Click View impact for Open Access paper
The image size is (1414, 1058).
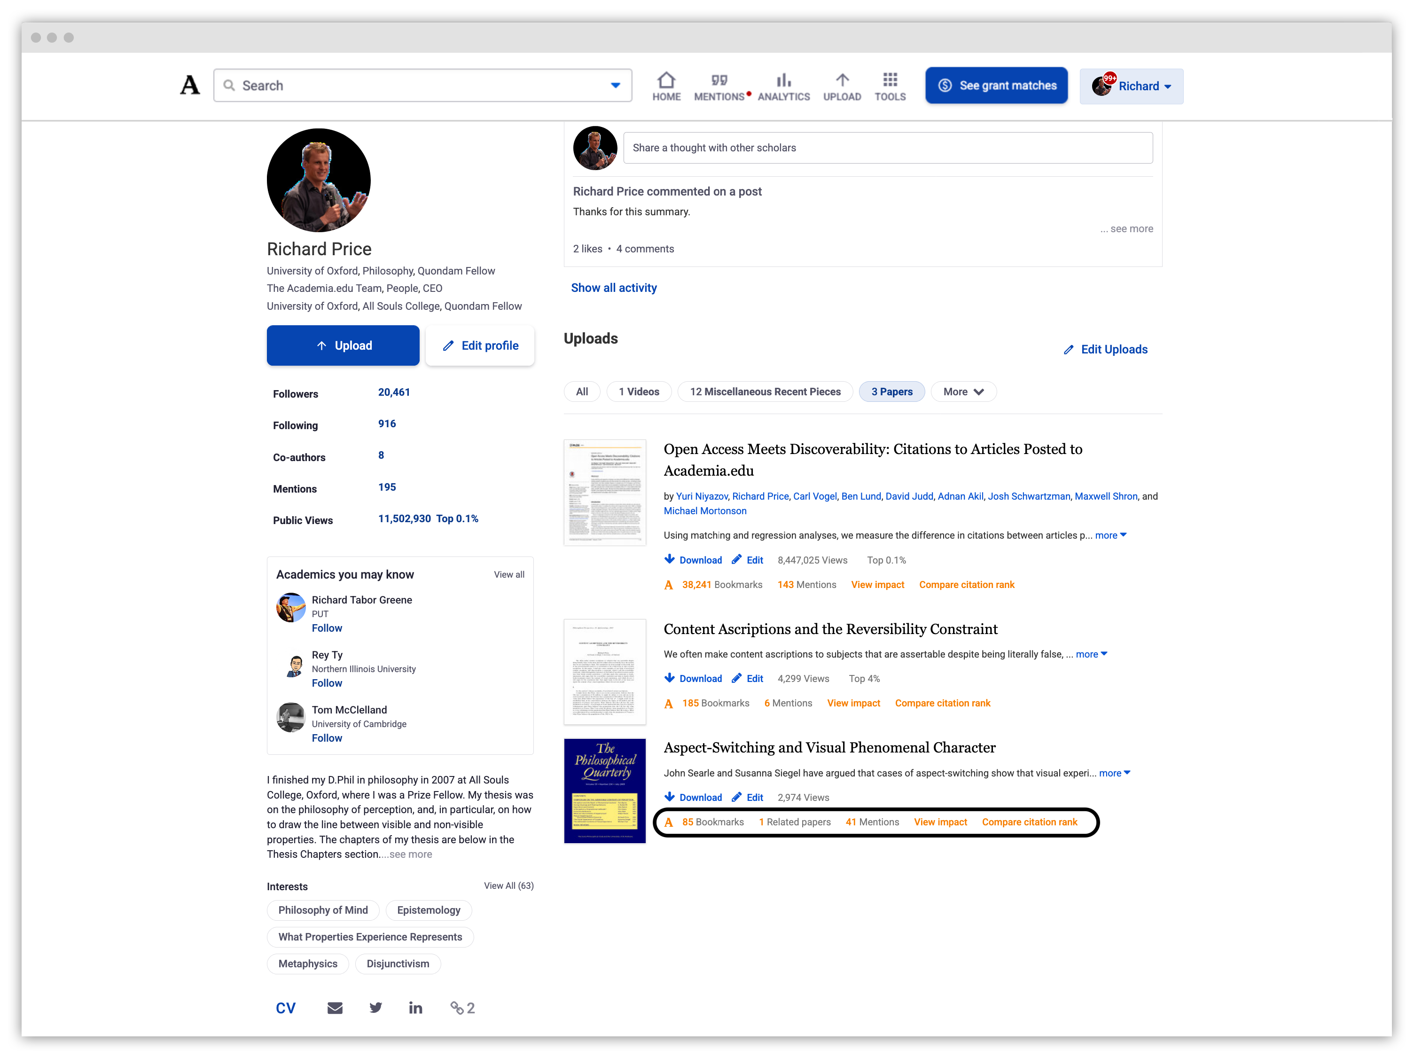877,584
